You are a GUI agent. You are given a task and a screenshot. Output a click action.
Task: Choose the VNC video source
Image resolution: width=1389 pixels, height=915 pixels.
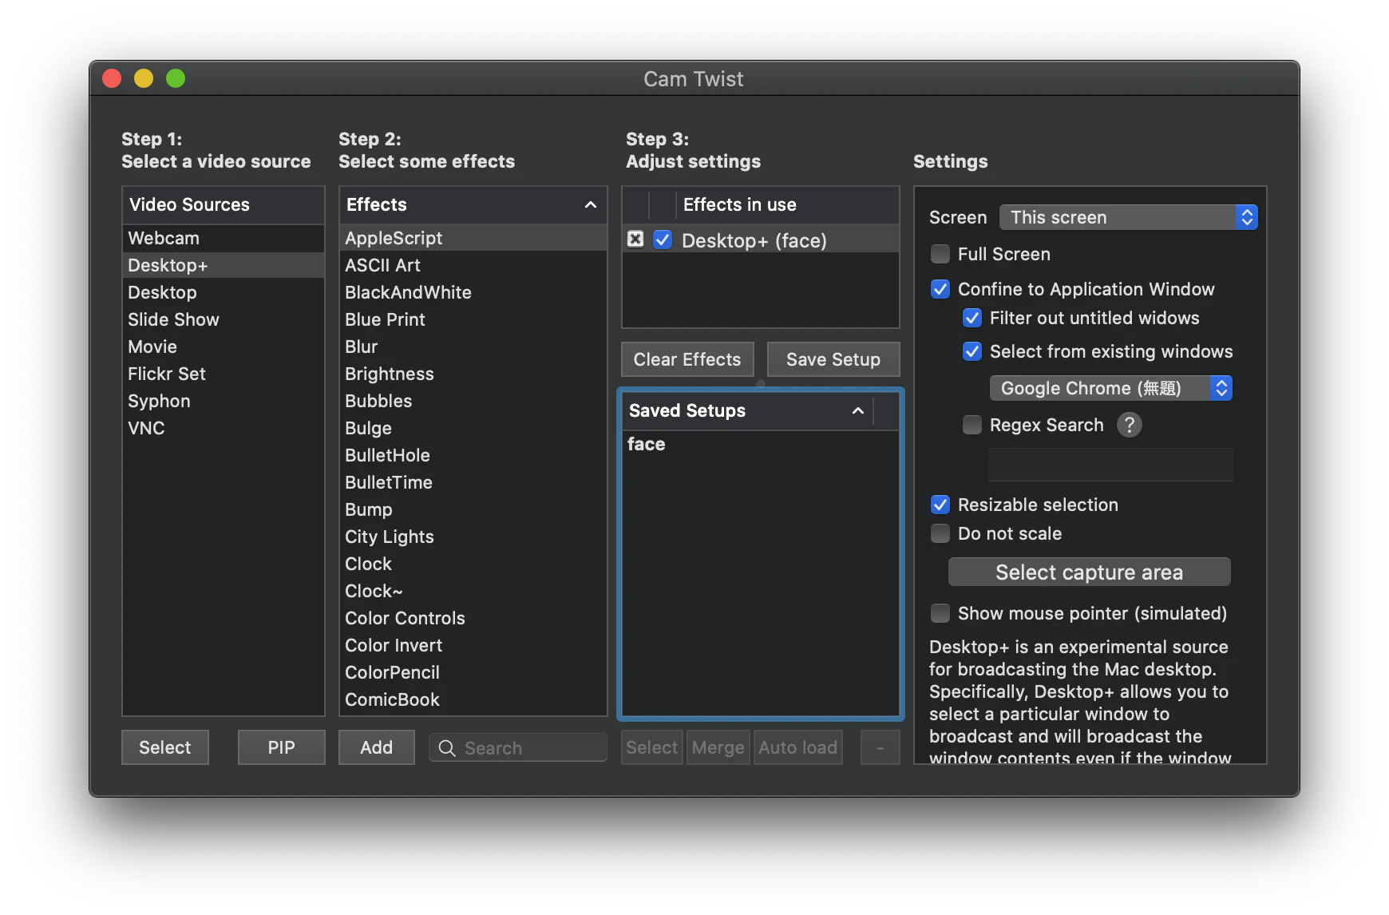[x=224, y=428]
